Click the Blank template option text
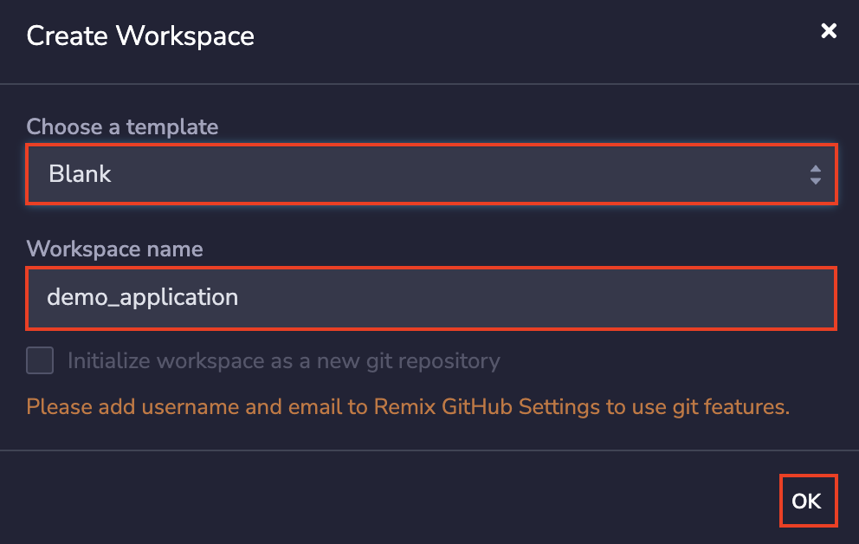The image size is (859, 544). tap(81, 174)
